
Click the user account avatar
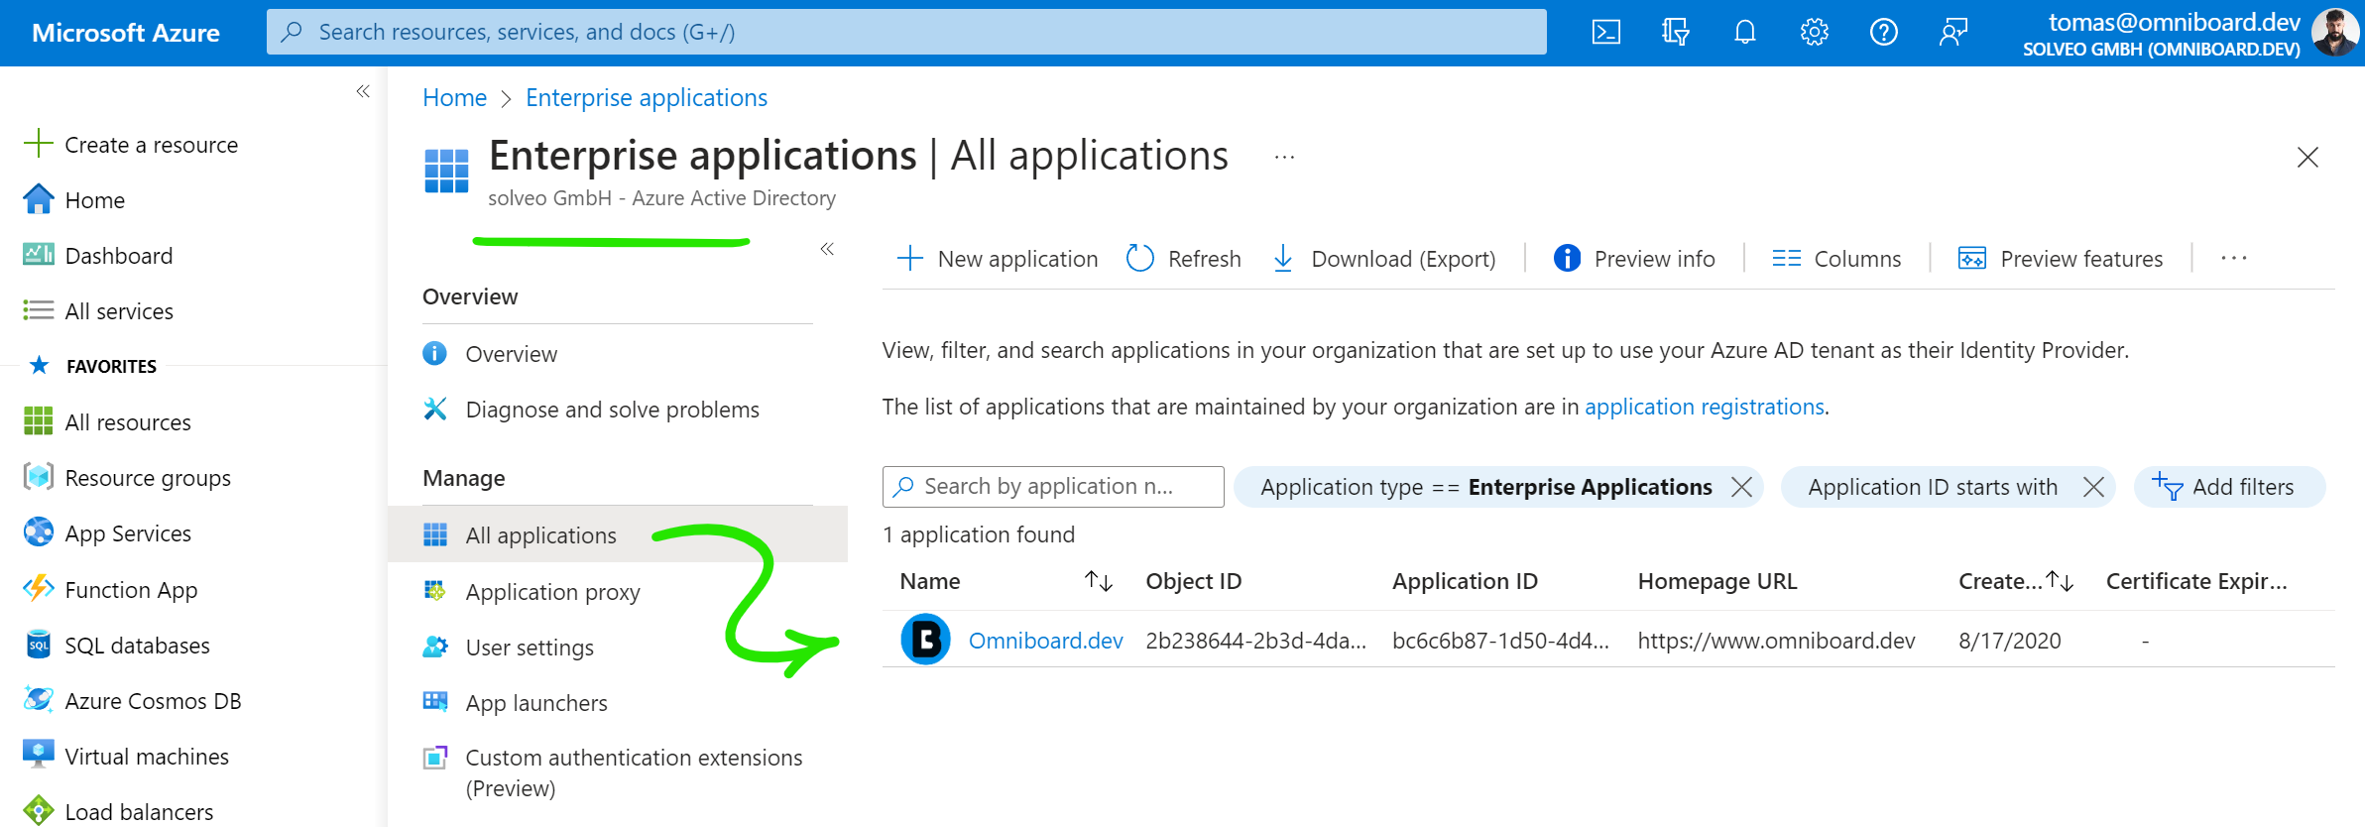(x=2335, y=33)
